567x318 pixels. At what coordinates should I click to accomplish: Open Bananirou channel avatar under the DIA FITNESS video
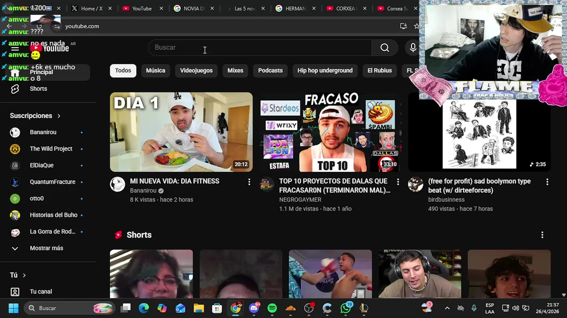[117, 185]
